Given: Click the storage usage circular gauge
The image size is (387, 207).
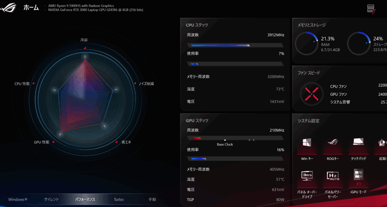Looking at the screenshot, I should [358, 43].
